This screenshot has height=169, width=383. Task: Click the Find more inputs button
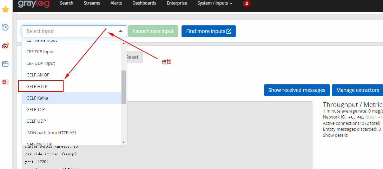(209, 31)
